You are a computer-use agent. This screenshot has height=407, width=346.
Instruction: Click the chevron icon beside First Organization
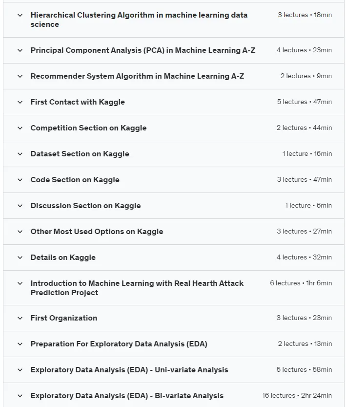[x=20, y=318]
